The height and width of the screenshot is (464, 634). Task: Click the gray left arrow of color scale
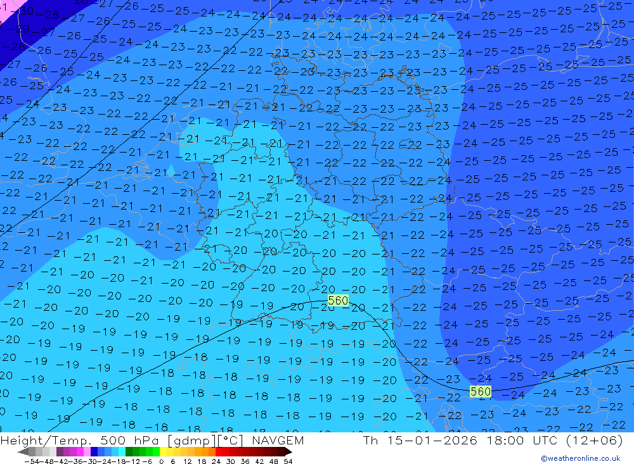23,451
